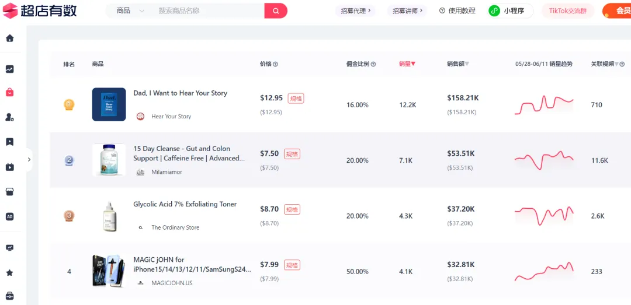View sales trend chart for 12.2K row
This screenshot has height=305, width=631.
544,105
